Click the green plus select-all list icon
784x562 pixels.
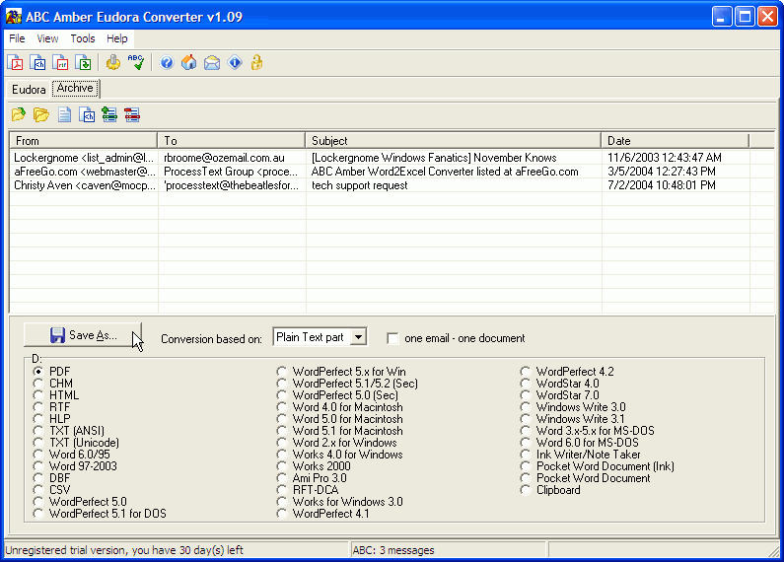pos(109,114)
